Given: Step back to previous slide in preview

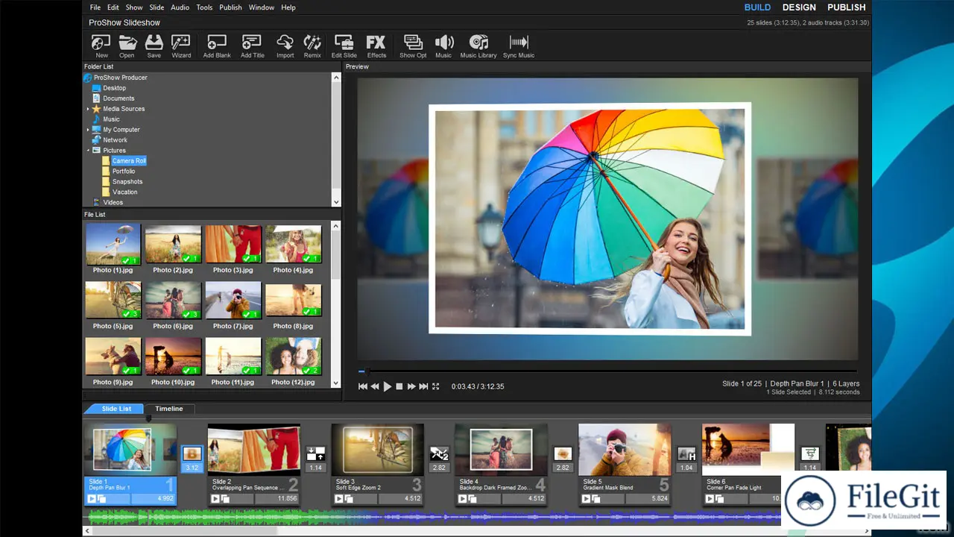Looking at the screenshot, I should click(x=375, y=386).
